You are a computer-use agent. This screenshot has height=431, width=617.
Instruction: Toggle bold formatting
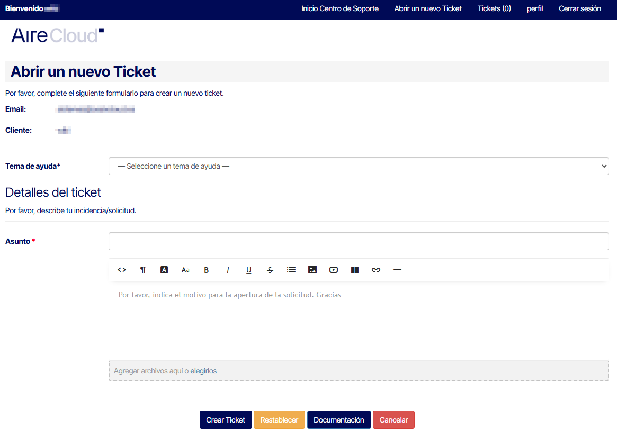[206, 270]
